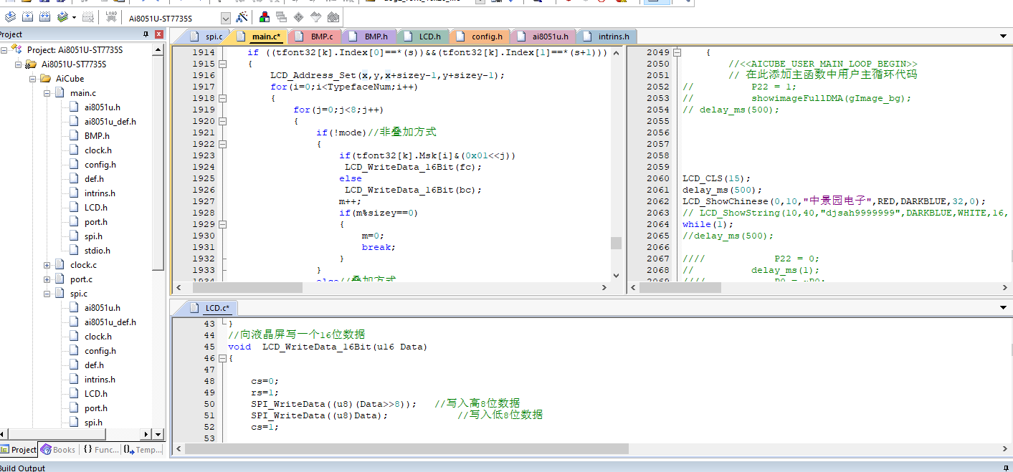Collapse code fold at line 1915
Screen dimensions: 1013x472
pyautogui.click(x=223, y=64)
